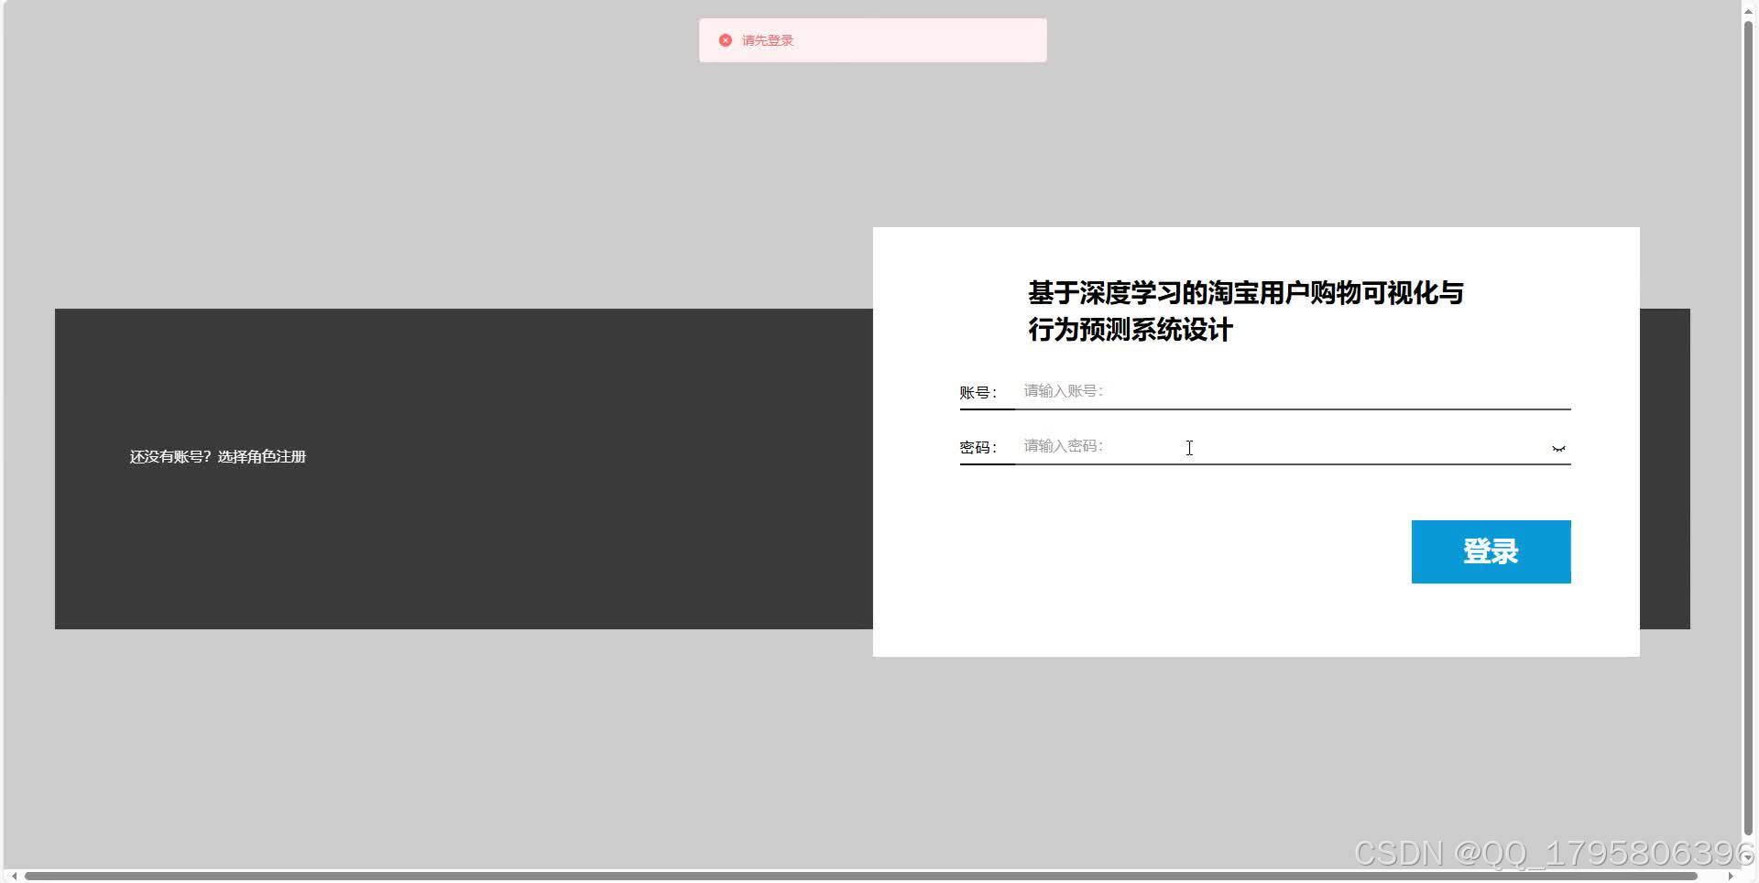Image resolution: width=1759 pixels, height=883 pixels.
Task: Click the system title 基于深度学习的淘宝用户购物可视化与行为预测系统设计
Action: point(1245,311)
